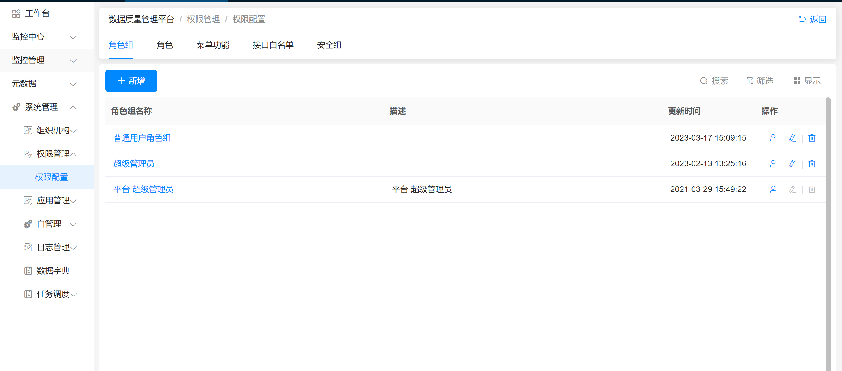
Task: Click the 显示 grid icon
Action: [x=797, y=81]
